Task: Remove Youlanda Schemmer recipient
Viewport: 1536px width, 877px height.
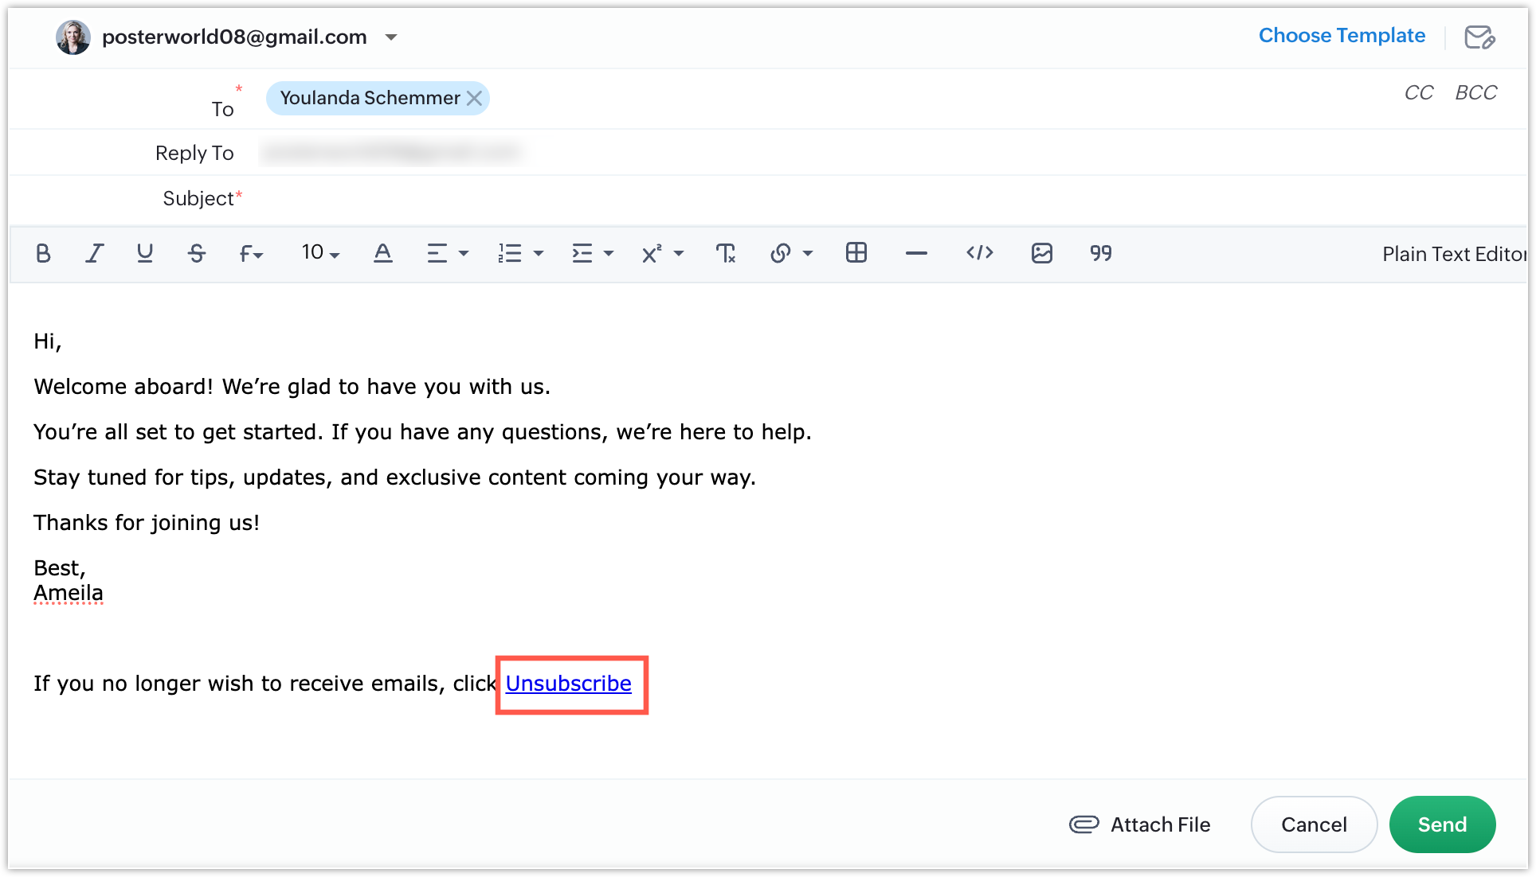Action: pos(474,98)
